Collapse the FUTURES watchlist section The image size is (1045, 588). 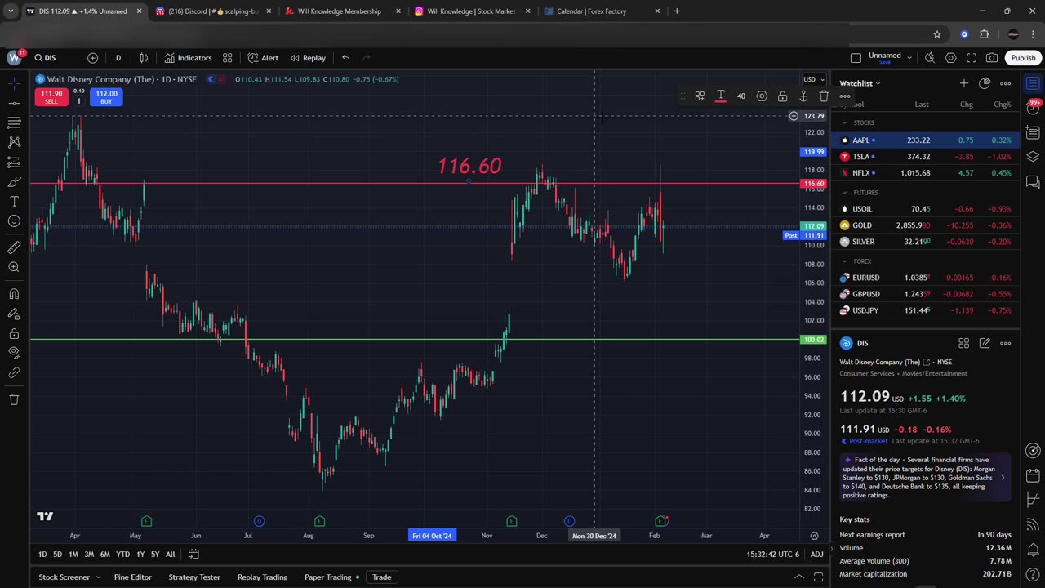click(845, 193)
